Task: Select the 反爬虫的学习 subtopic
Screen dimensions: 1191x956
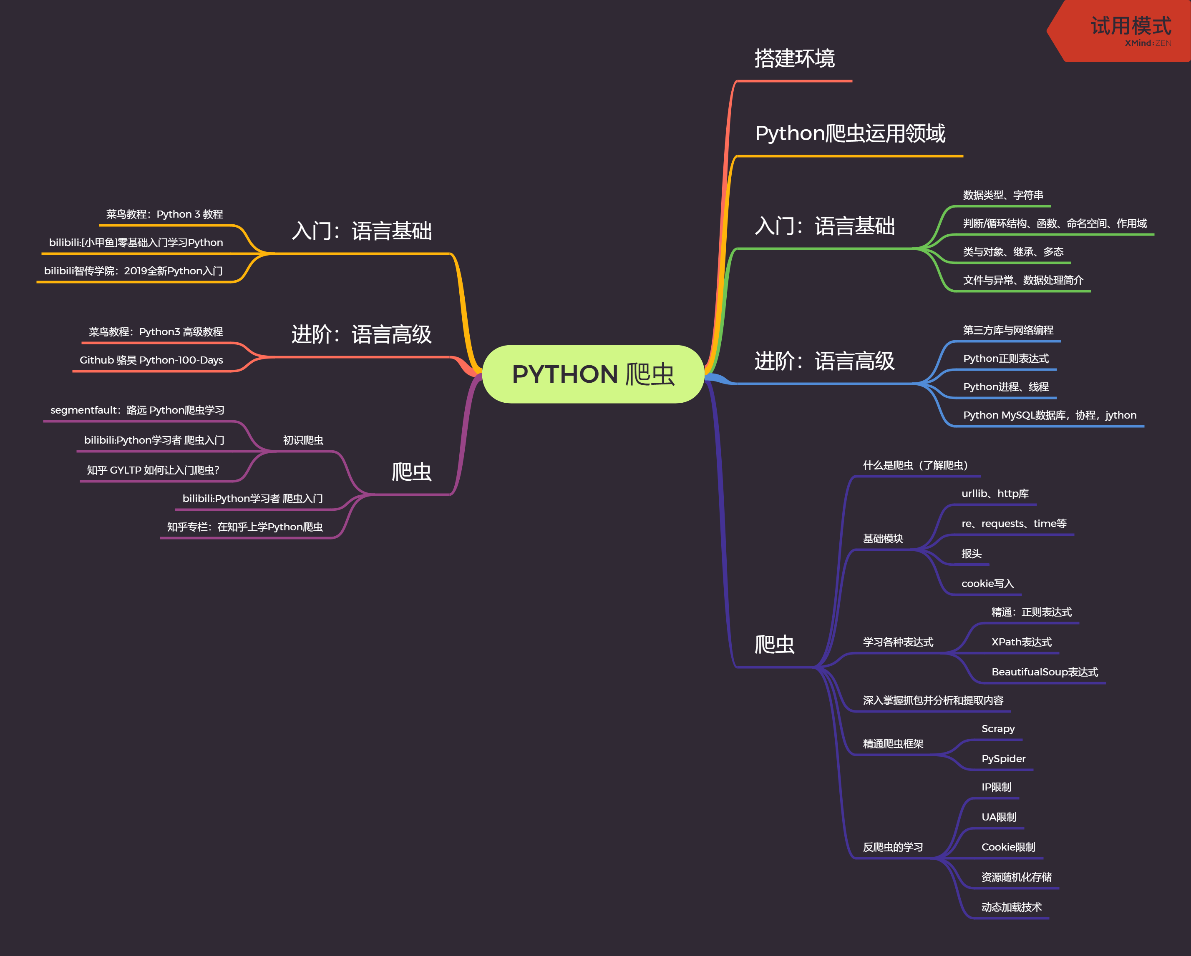Action: pos(893,847)
